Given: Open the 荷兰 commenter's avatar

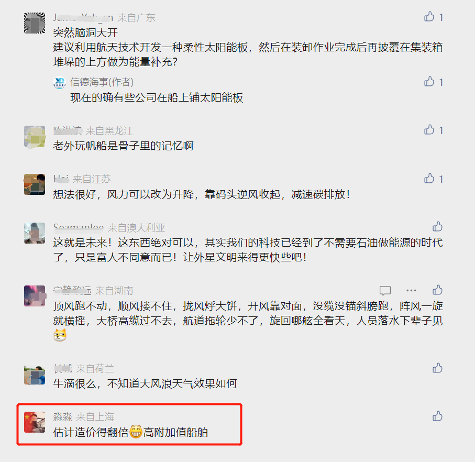Looking at the screenshot, I should coord(35,375).
